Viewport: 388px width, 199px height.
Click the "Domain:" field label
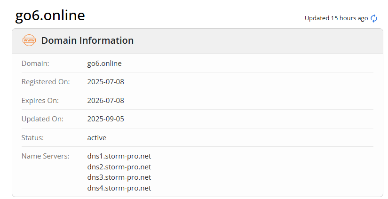[x=35, y=63]
